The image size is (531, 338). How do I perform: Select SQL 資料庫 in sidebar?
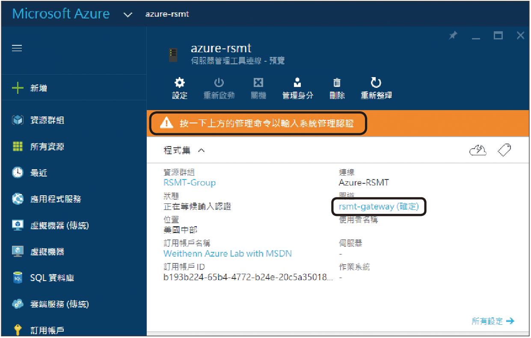coord(52,278)
